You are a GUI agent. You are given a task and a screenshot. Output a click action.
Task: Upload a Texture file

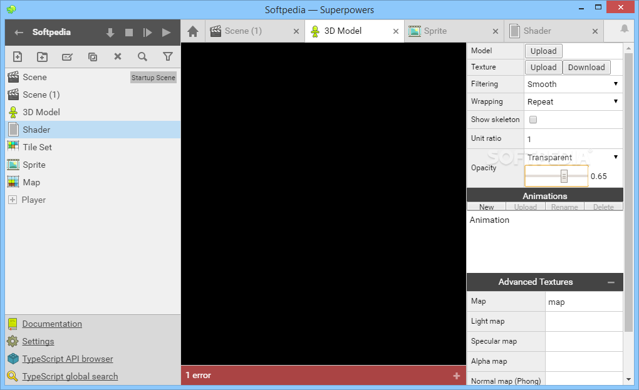[x=544, y=67]
